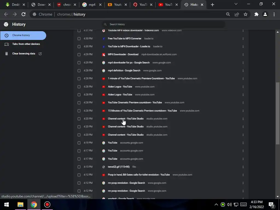Open mp4 downloader for pc Google Search link

coord(129,63)
